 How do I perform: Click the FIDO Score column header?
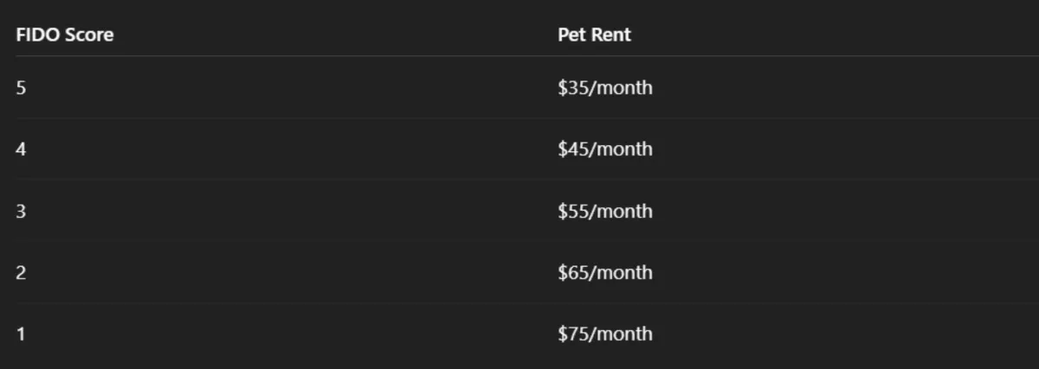[x=65, y=35]
